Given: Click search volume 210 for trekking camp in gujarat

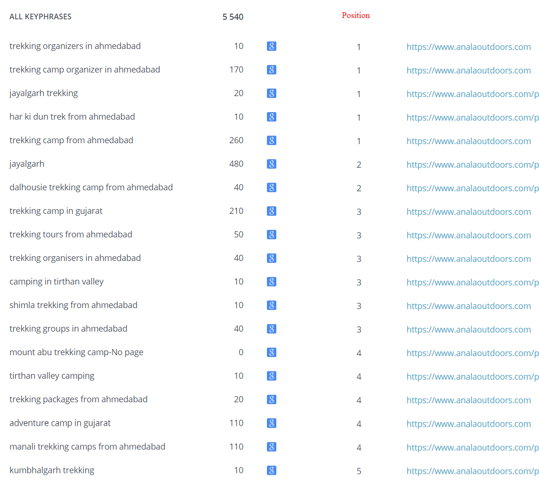Looking at the screenshot, I should click(236, 211).
